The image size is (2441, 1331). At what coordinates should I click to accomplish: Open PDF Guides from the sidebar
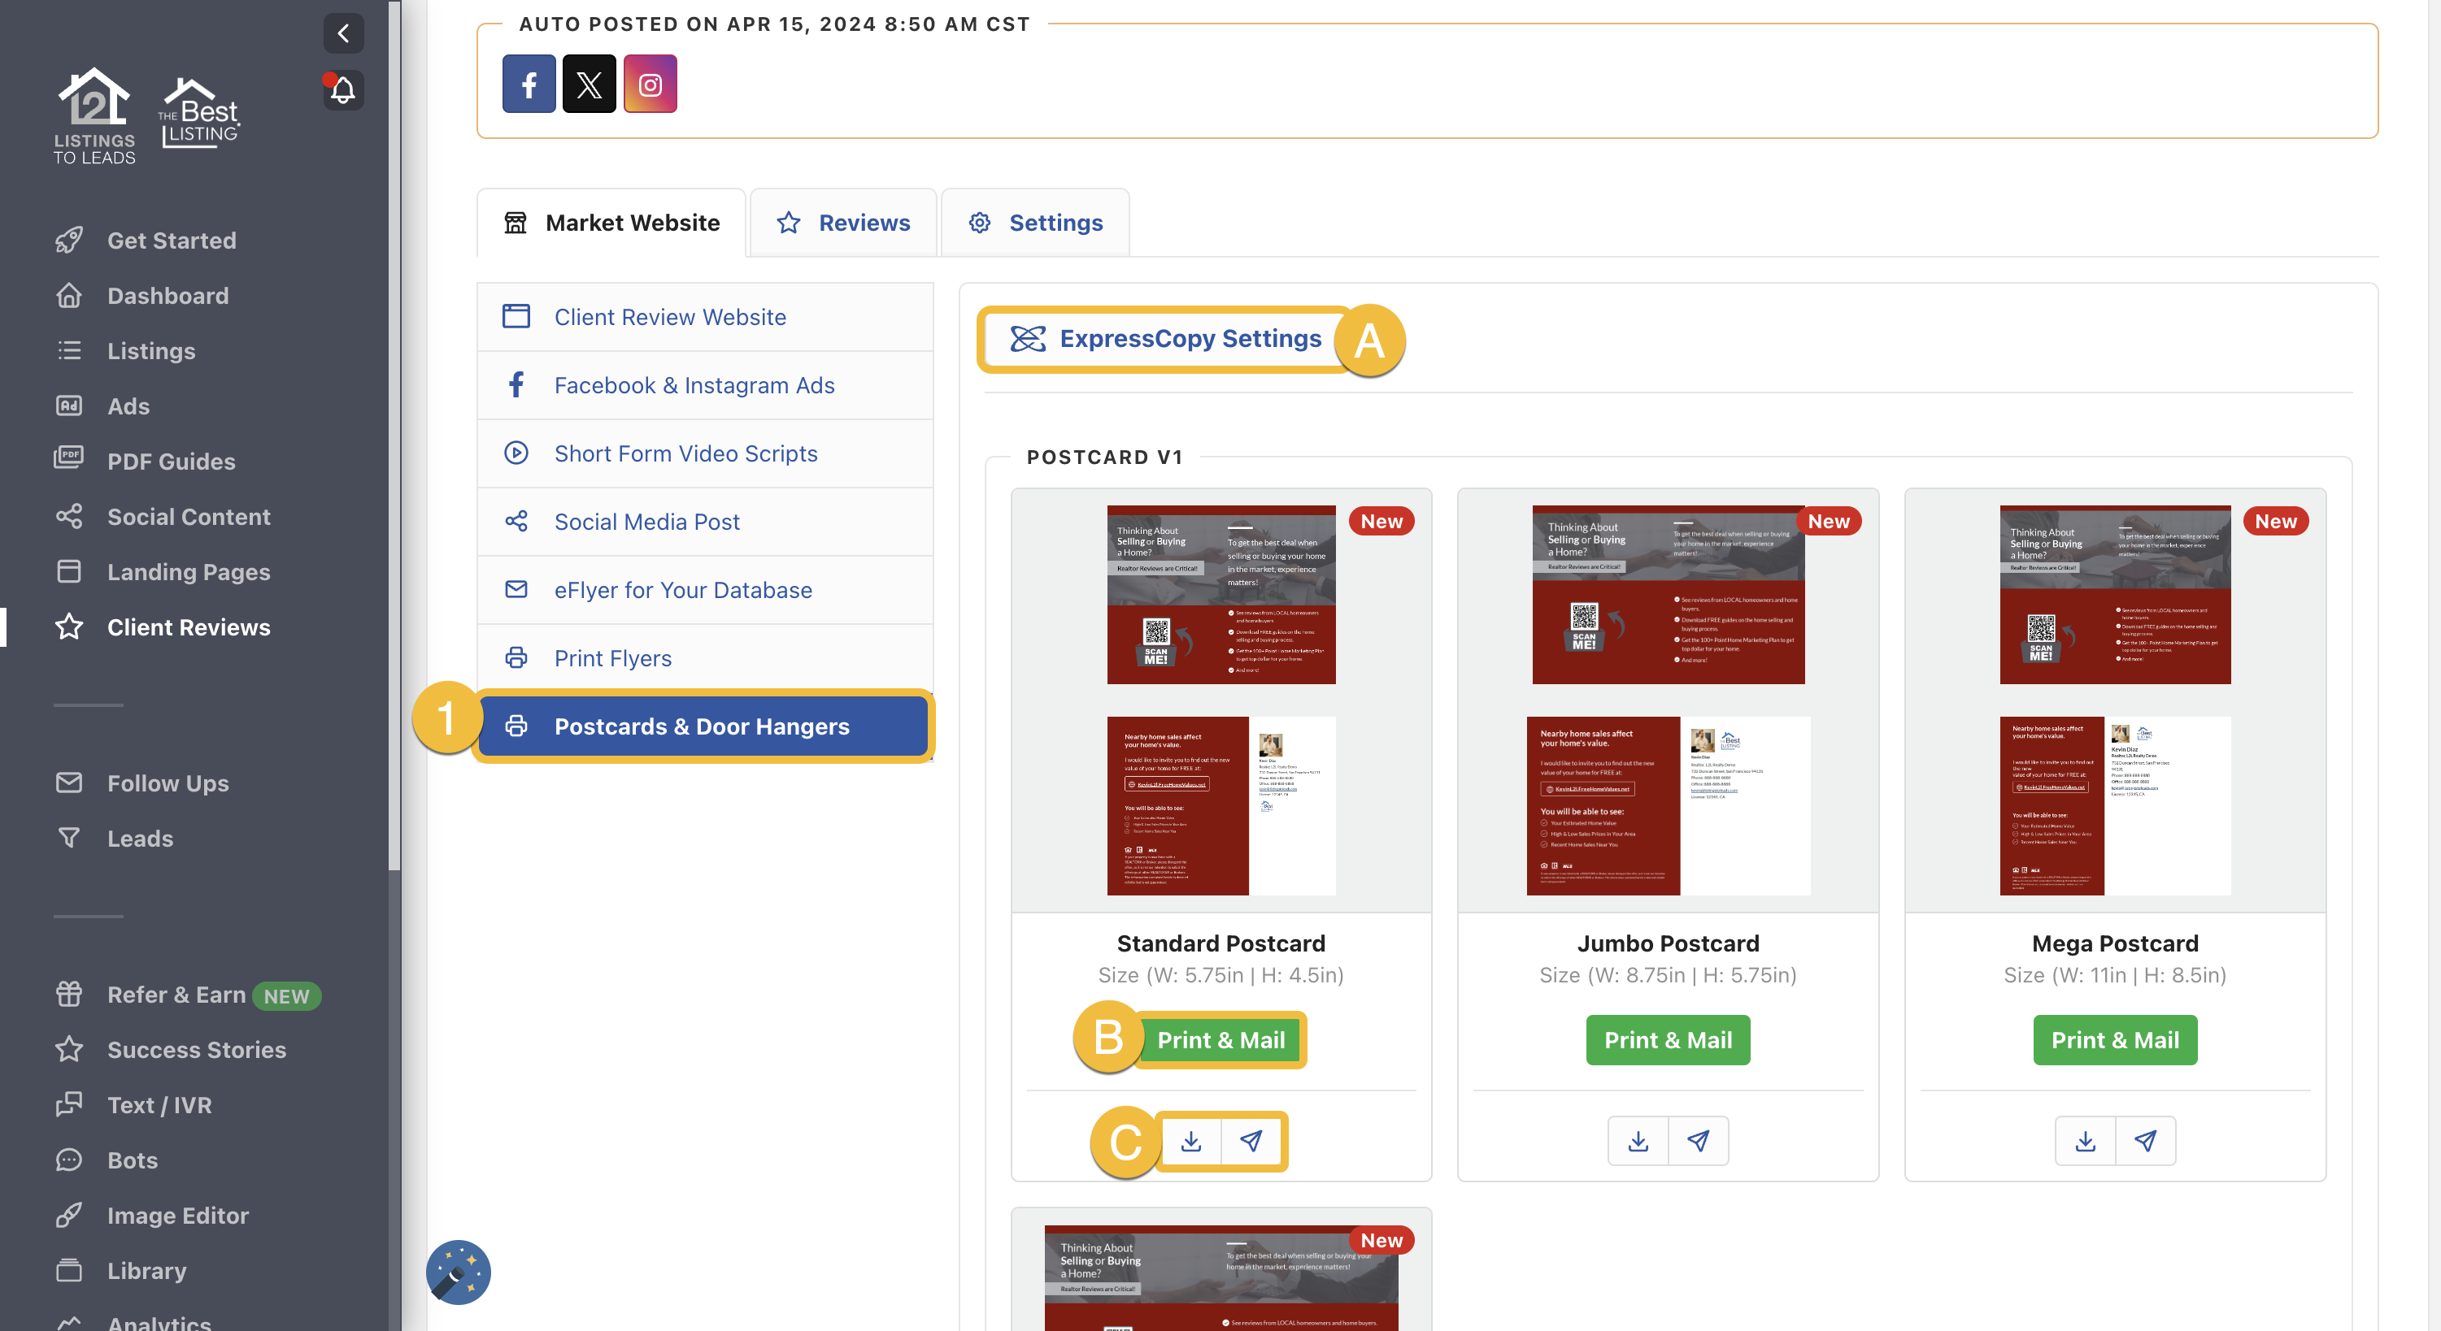pos(171,461)
